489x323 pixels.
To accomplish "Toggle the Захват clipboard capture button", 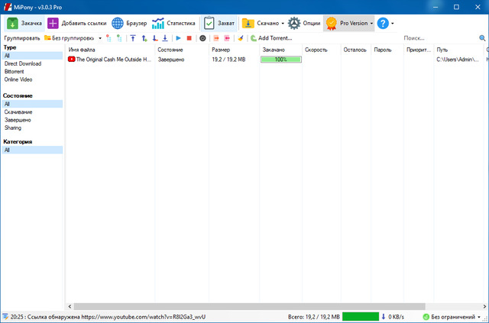I will pyautogui.click(x=219, y=23).
